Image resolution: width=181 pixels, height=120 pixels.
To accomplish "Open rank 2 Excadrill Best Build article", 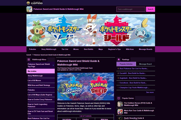I will click(133, 73).
